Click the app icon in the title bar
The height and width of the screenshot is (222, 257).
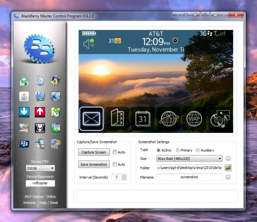pyautogui.click(x=16, y=16)
